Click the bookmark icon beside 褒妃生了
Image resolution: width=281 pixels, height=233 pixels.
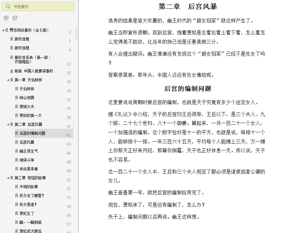click(x=17, y=213)
